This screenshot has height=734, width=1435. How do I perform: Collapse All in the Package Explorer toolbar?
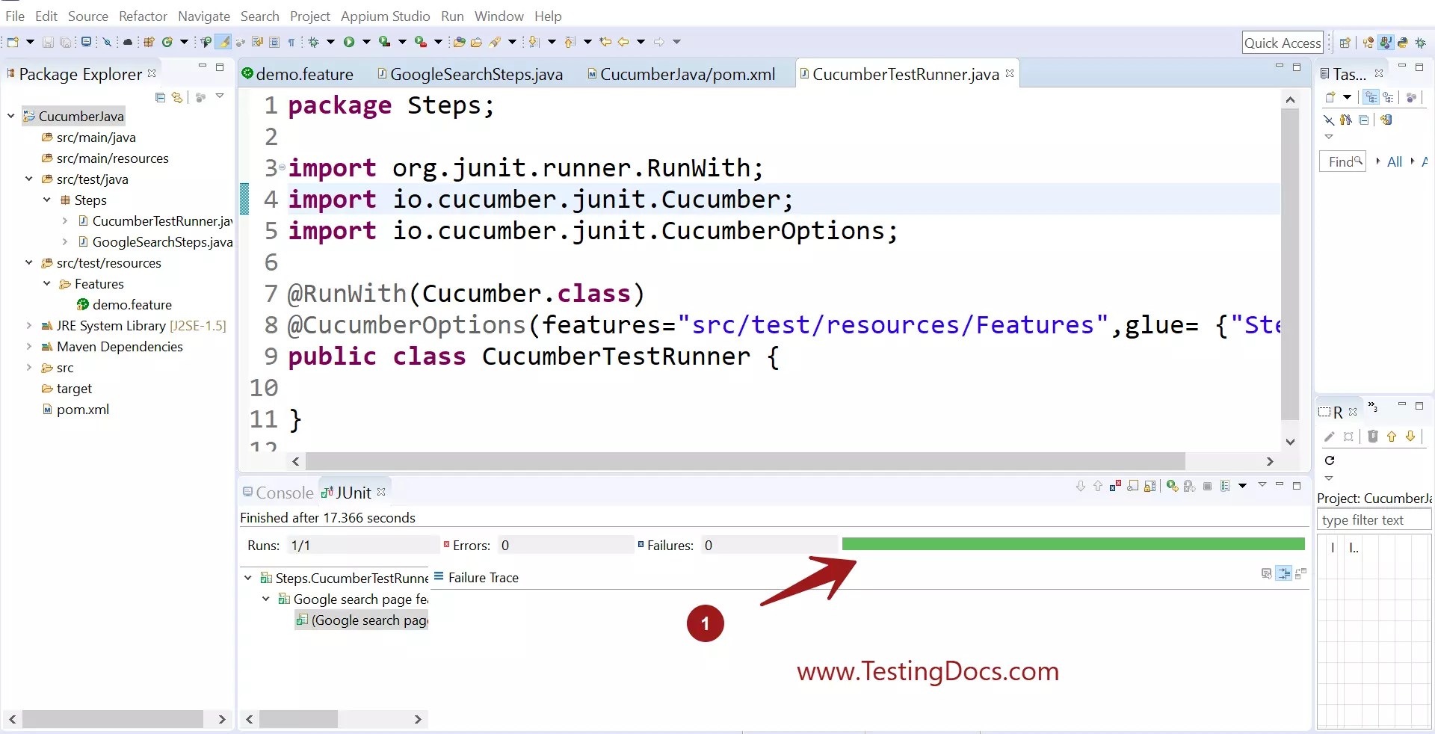point(160,96)
